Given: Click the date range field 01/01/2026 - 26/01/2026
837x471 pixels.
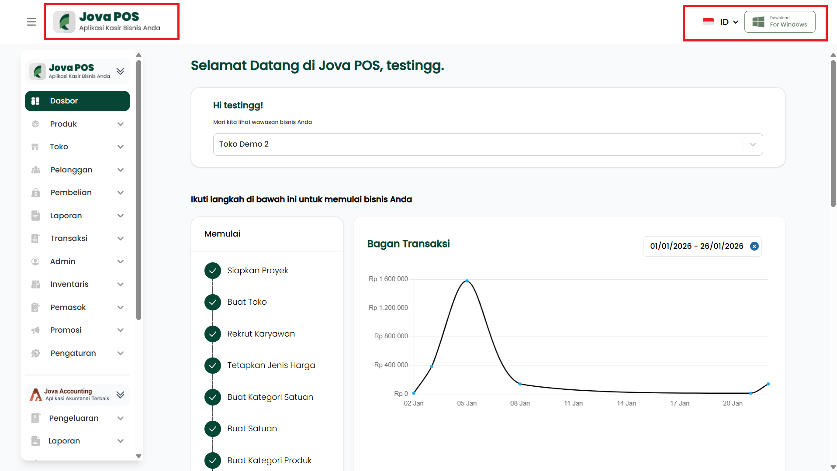Looking at the screenshot, I should pos(696,246).
